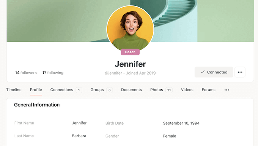The height and width of the screenshot is (146, 258).
Task: Click the First Name field label
Action: [x=24, y=123]
